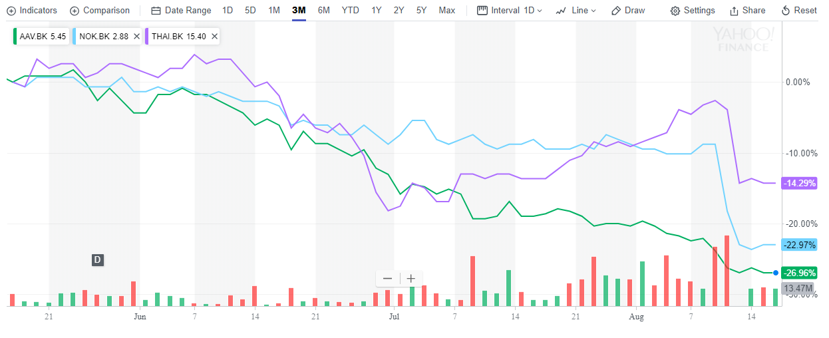Select the 1M range
Image resolution: width=829 pixels, height=338 pixels.
point(274,11)
